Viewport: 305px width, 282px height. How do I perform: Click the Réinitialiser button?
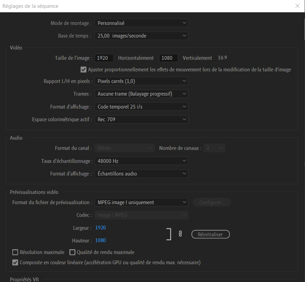click(210, 234)
